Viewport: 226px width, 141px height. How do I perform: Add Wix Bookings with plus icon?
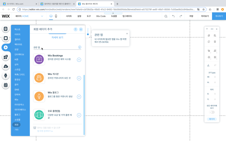pos(79,60)
